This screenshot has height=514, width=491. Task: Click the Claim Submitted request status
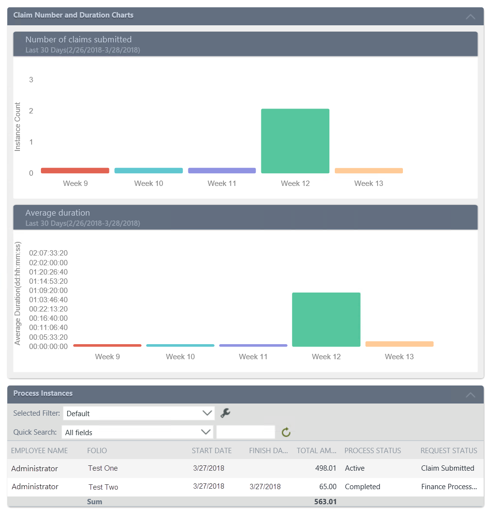[448, 468]
